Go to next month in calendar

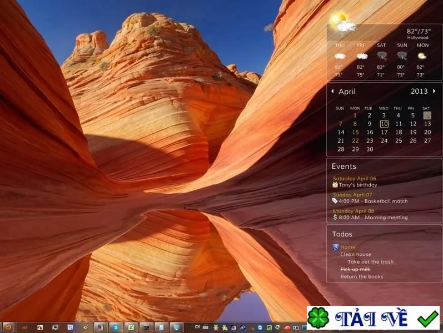coord(434,91)
